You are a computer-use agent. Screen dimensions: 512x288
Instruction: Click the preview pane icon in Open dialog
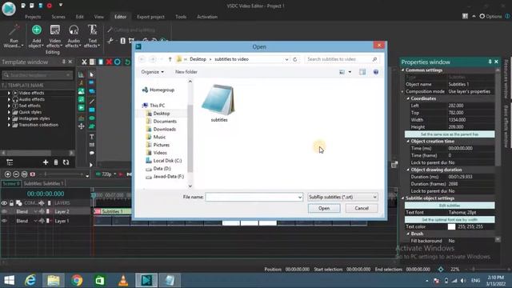(362, 72)
